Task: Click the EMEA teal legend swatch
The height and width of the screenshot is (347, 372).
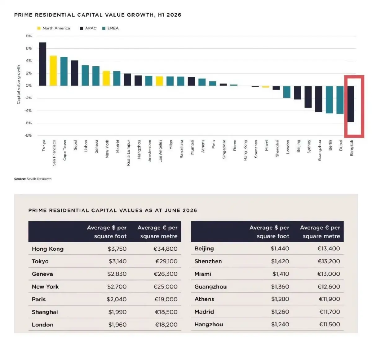Action: coord(104,28)
